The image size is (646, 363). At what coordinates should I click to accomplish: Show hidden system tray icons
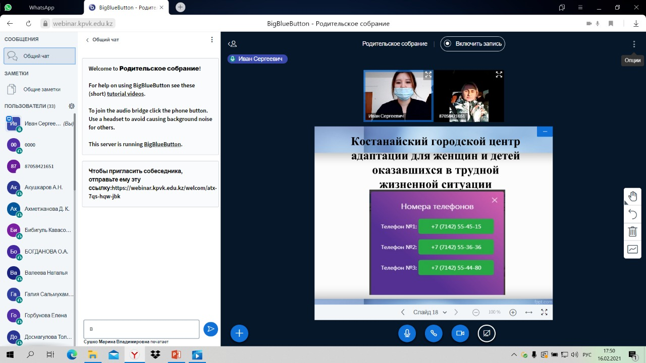[514, 355]
